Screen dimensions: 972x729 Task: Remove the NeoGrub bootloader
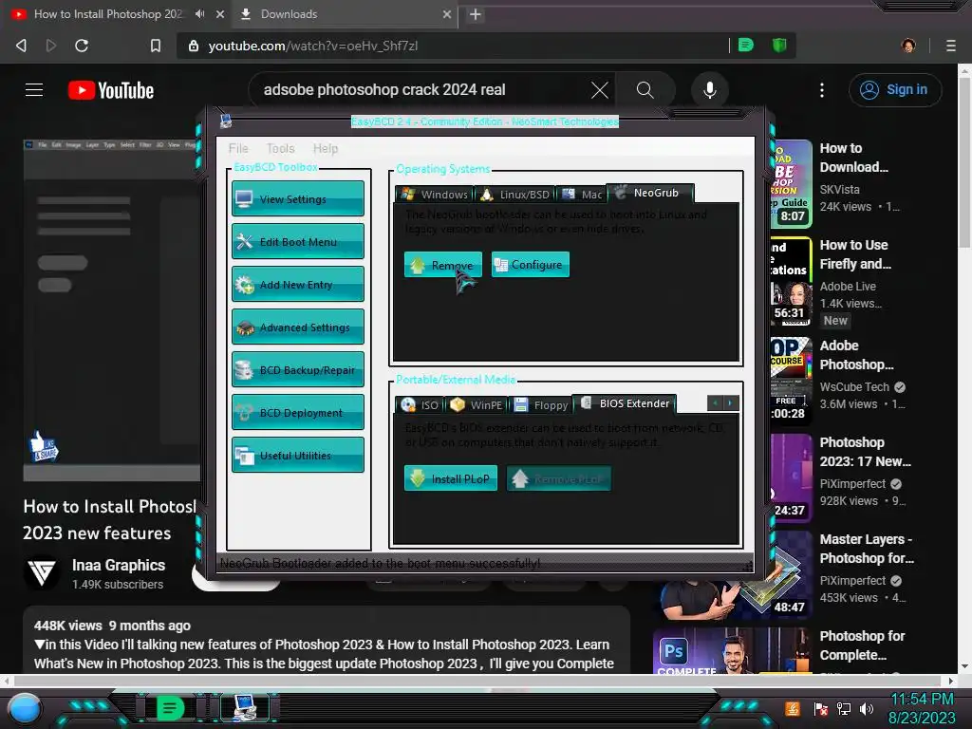442,265
